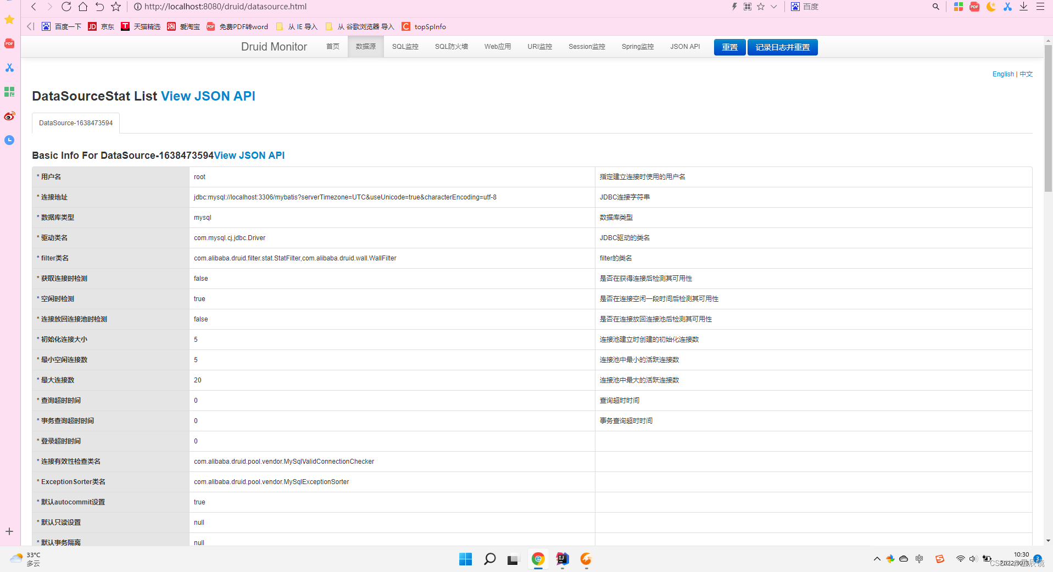Image resolution: width=1053 pixels, height=572 pixels.
Task: Select the JSON API menu item
Action: (684, 47)
